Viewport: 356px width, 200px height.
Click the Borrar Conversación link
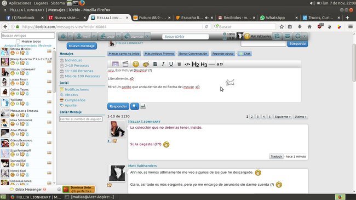193,54
